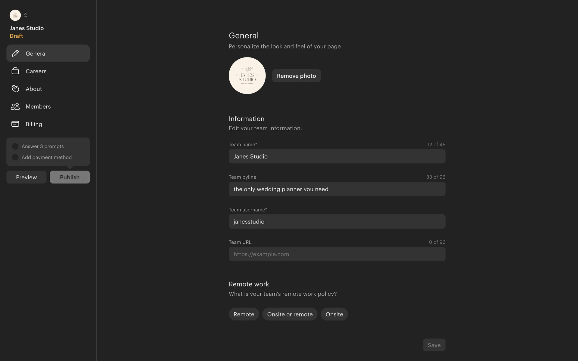Click the Preview button

(x=26, y=177)
